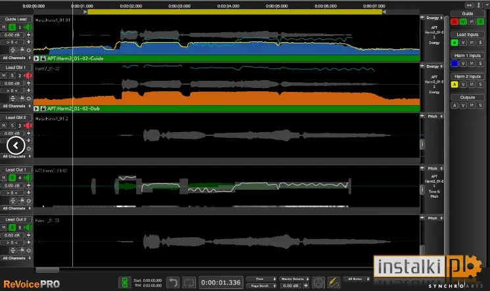Click the horizontal scrollbar thumb at bottom
The width and height of the screenshot is (490, 291).
47,270
